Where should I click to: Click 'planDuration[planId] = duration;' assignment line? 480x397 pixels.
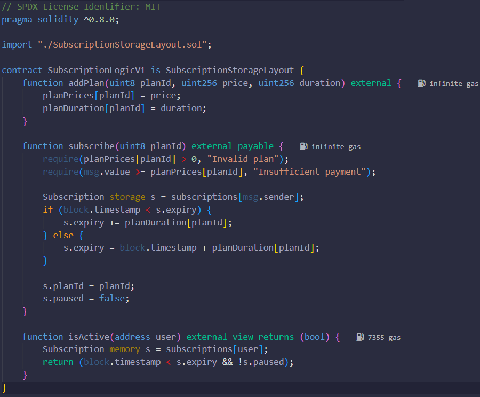(124, 108)
